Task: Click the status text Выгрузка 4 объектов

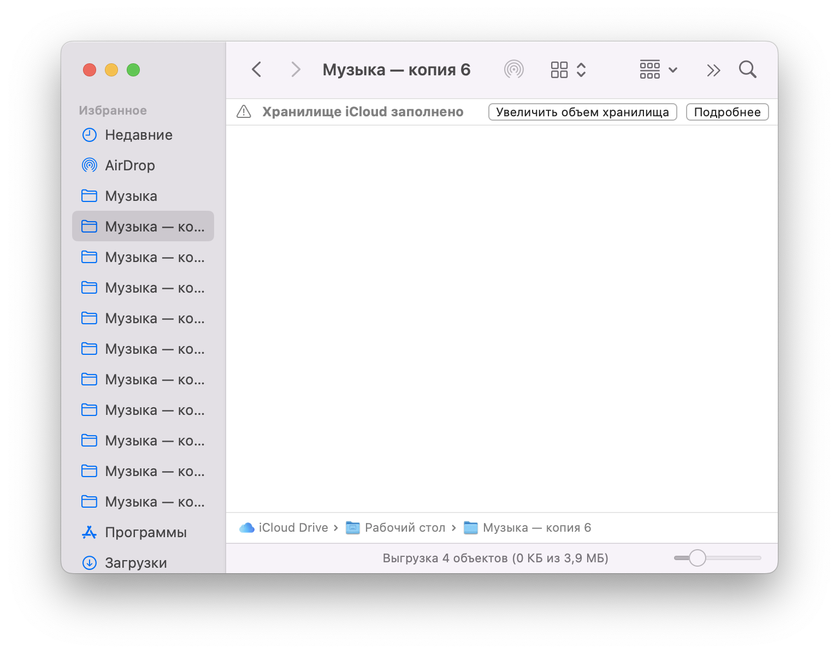Action: click(495, 558)
